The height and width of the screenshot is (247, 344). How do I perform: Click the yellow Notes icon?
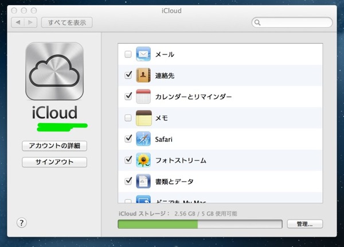coord(144,118)
